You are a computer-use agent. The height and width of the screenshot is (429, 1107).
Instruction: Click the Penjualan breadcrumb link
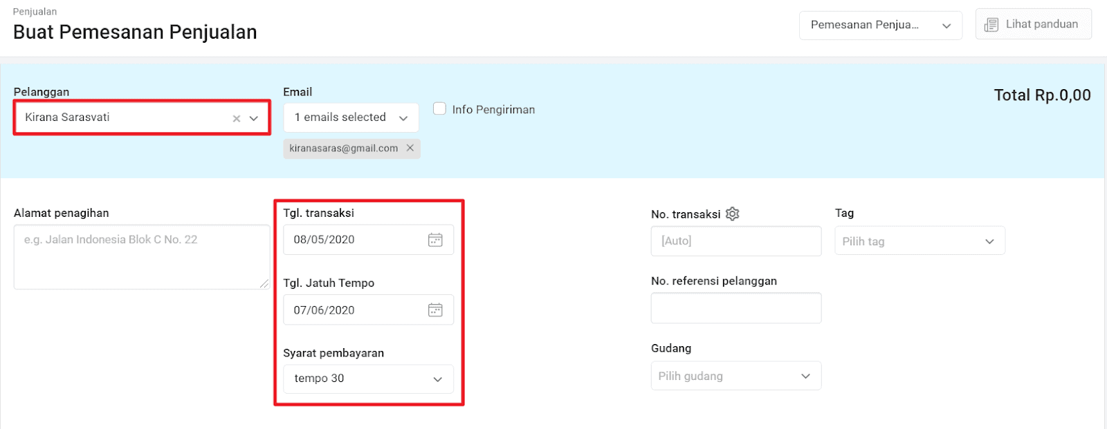point(35,12)
